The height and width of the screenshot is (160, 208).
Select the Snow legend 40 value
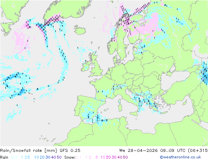(120, 157)
